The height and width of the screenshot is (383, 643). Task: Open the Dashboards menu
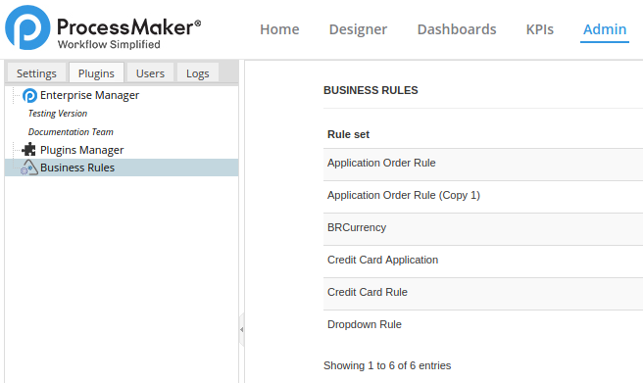pyautogui.click(x=457, y=29)
